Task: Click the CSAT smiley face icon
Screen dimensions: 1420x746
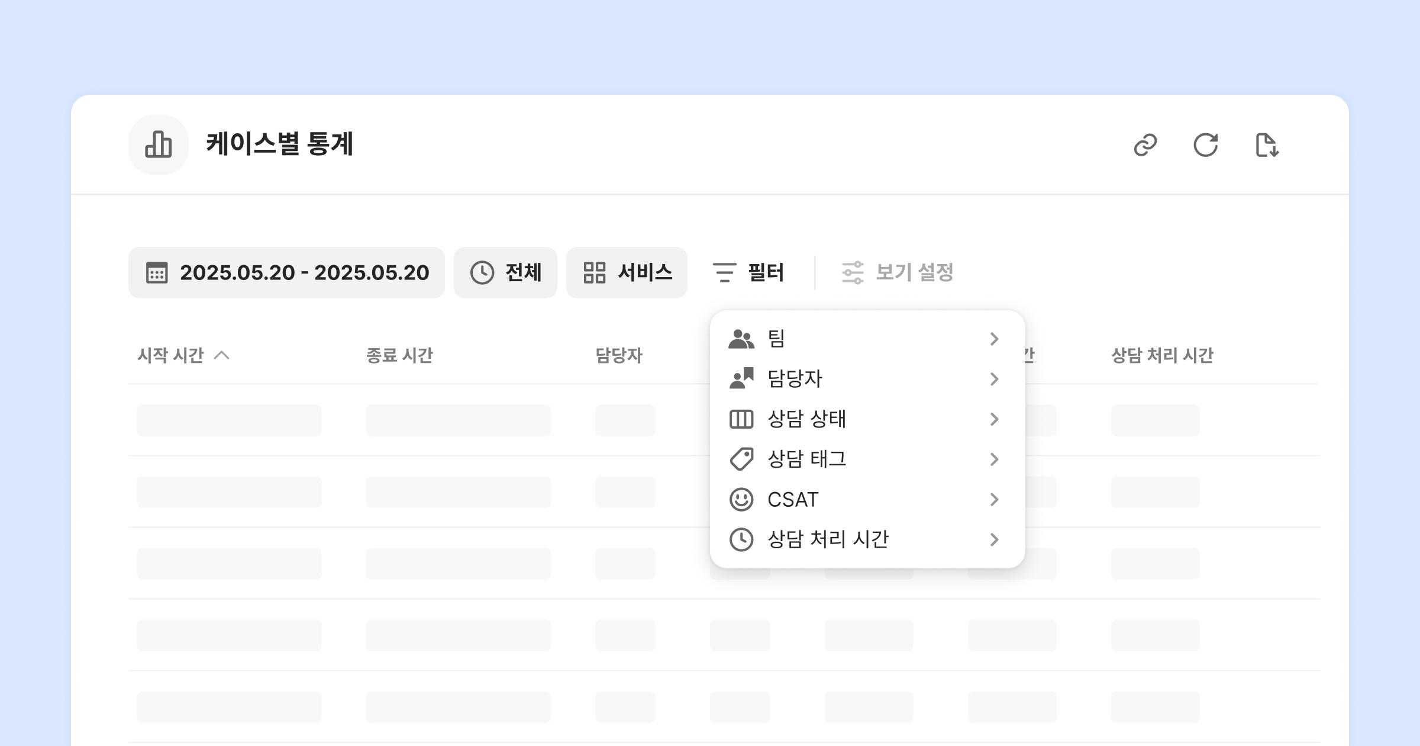Action: (x=741, y=500)
